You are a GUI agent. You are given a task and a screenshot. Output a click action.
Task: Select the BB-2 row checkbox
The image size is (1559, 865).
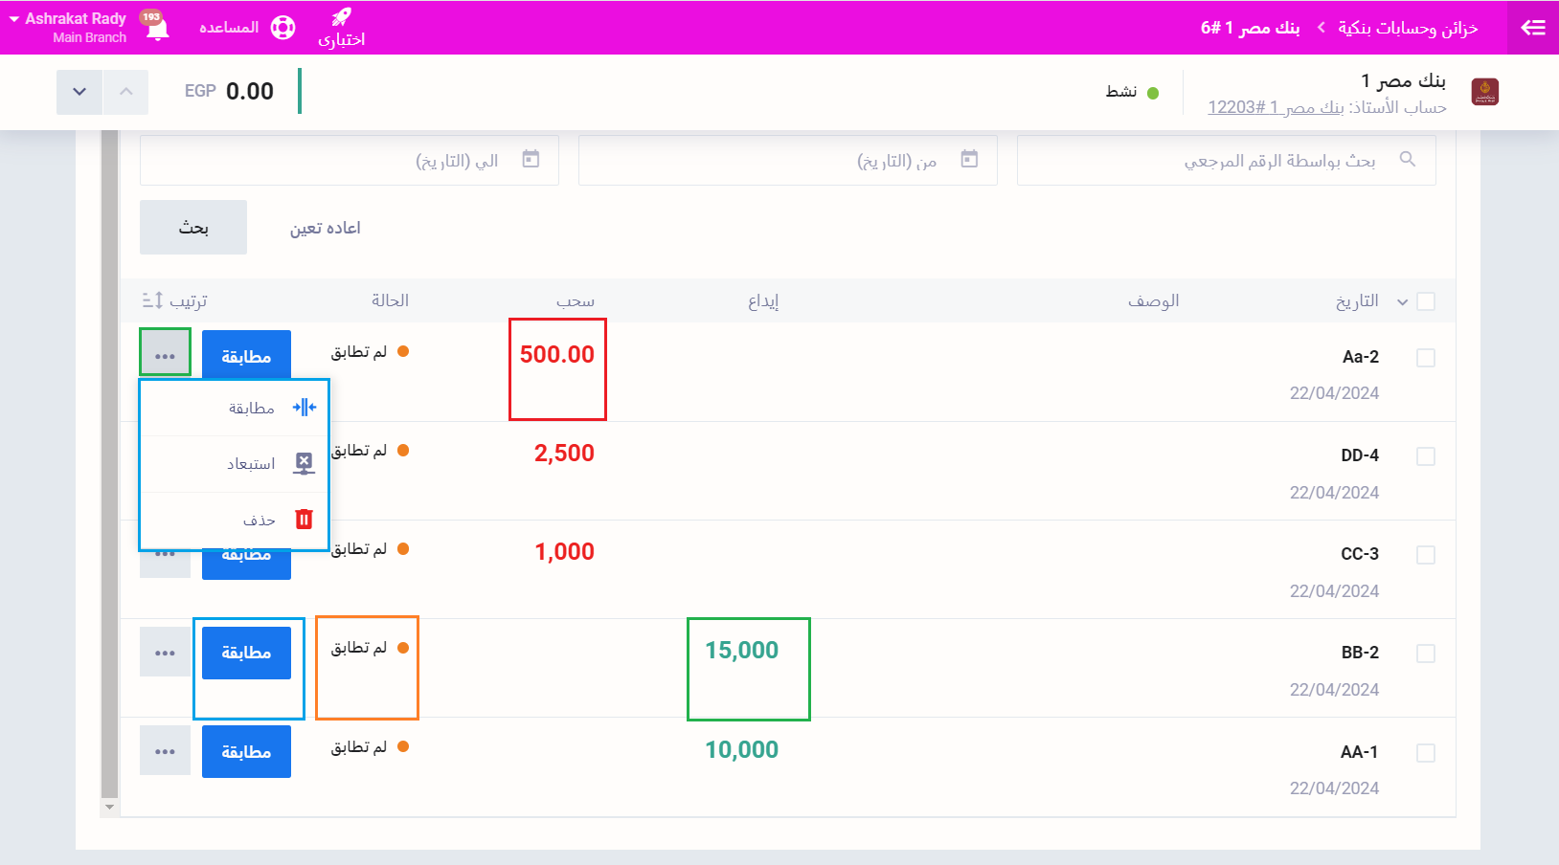(x=1426, y=654)
